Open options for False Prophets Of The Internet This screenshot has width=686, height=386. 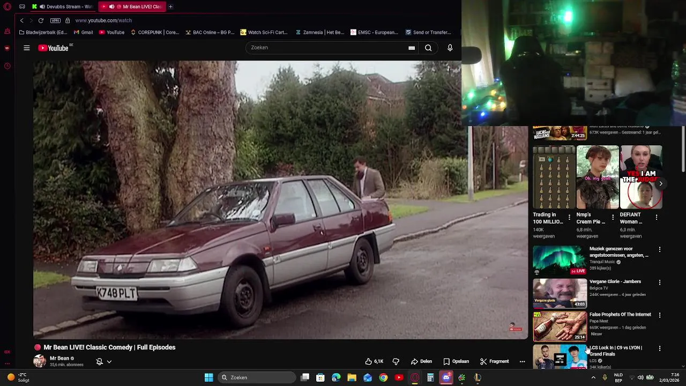coord(660,315)
